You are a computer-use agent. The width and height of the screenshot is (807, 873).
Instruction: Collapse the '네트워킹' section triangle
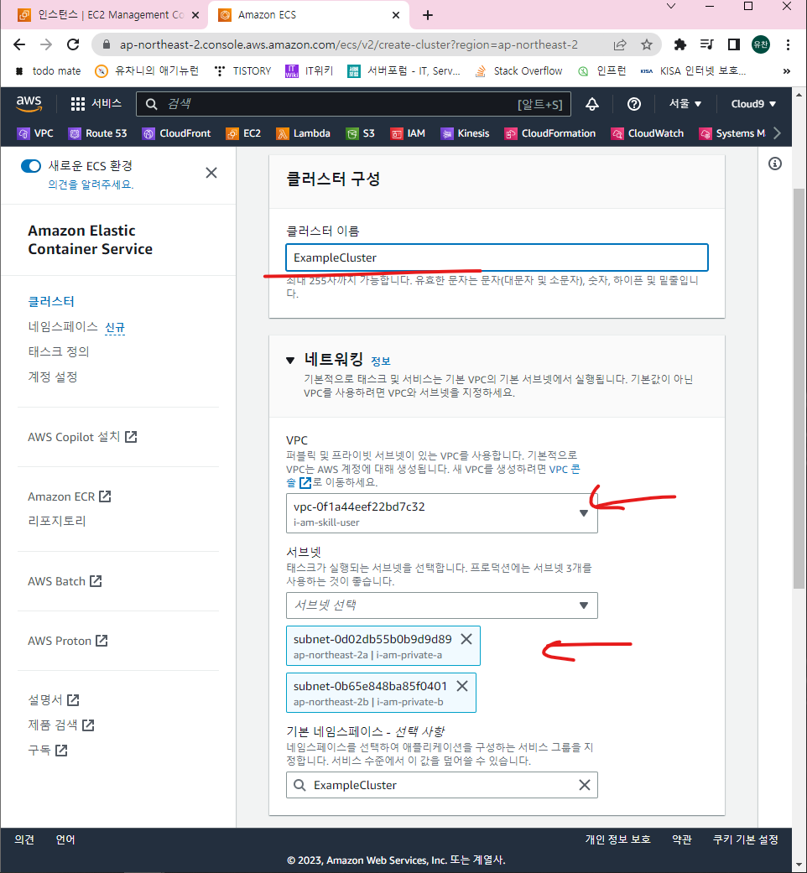click(290, 361)
